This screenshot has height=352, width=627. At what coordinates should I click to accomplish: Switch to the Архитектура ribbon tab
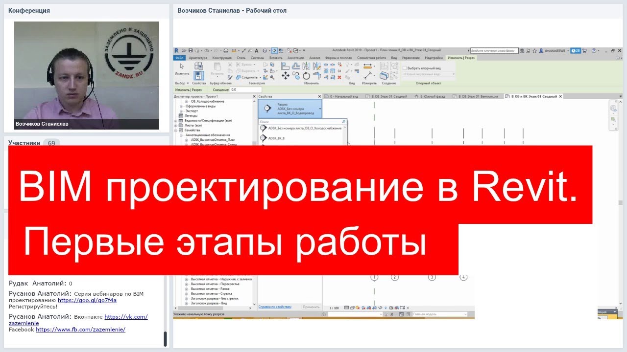point(198,58)
